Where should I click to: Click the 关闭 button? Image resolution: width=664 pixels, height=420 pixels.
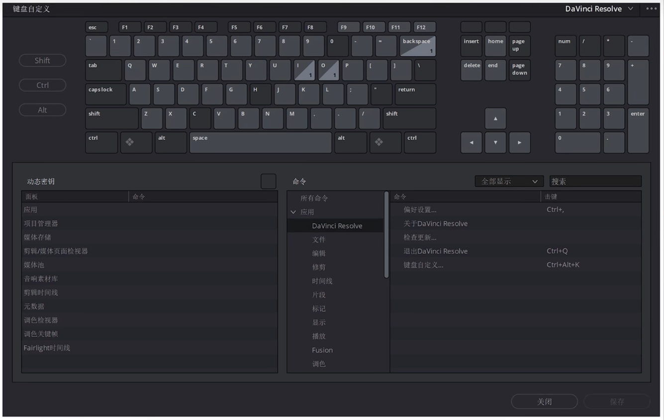(x=545, y=402)
